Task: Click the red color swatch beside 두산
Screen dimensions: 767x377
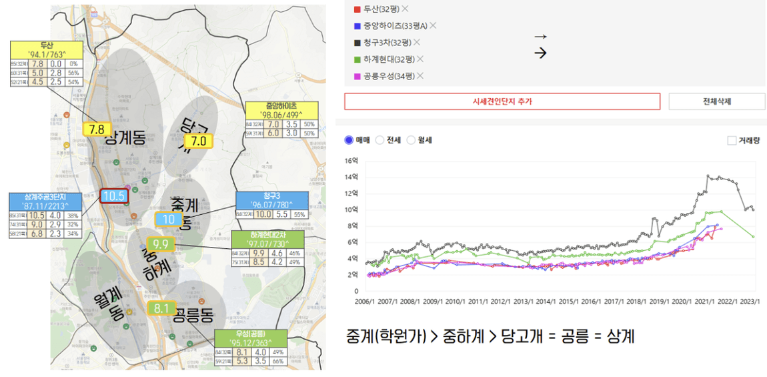Action: point(357,9)
